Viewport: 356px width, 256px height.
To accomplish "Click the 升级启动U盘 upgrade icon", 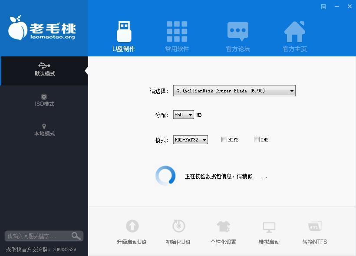I will click(132, 226).
